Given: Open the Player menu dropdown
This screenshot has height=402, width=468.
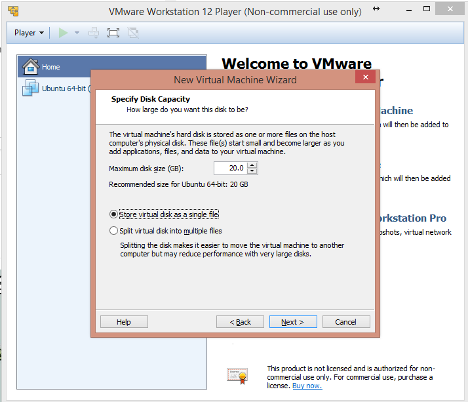Looking at the screenshot, I should [x=29, y=33].
